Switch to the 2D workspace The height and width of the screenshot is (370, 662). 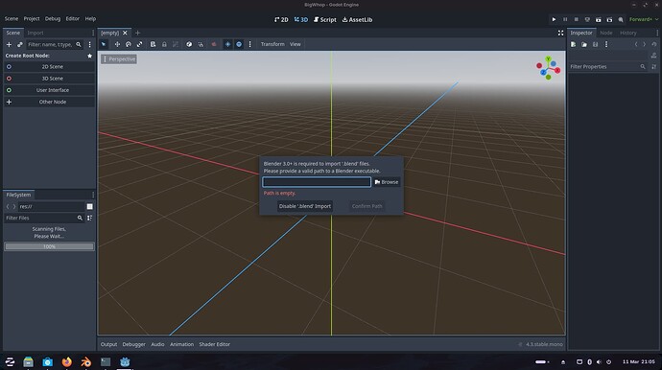(x=281, y=19)
